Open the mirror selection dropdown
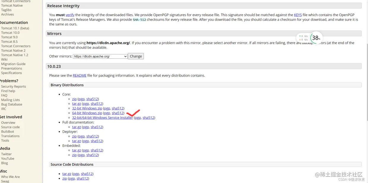This screenshot has width=368, height=183. coord(100,56)
